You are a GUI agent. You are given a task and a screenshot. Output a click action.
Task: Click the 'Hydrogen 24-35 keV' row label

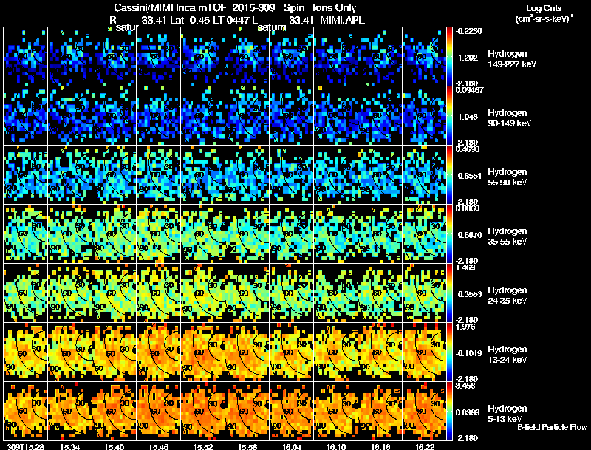[508, 296]
